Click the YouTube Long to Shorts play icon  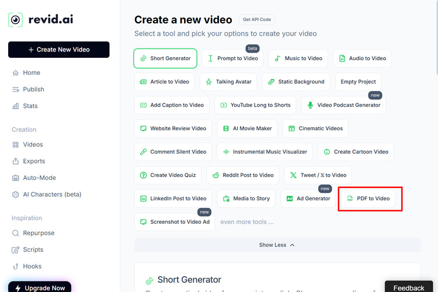click(224, 105)
